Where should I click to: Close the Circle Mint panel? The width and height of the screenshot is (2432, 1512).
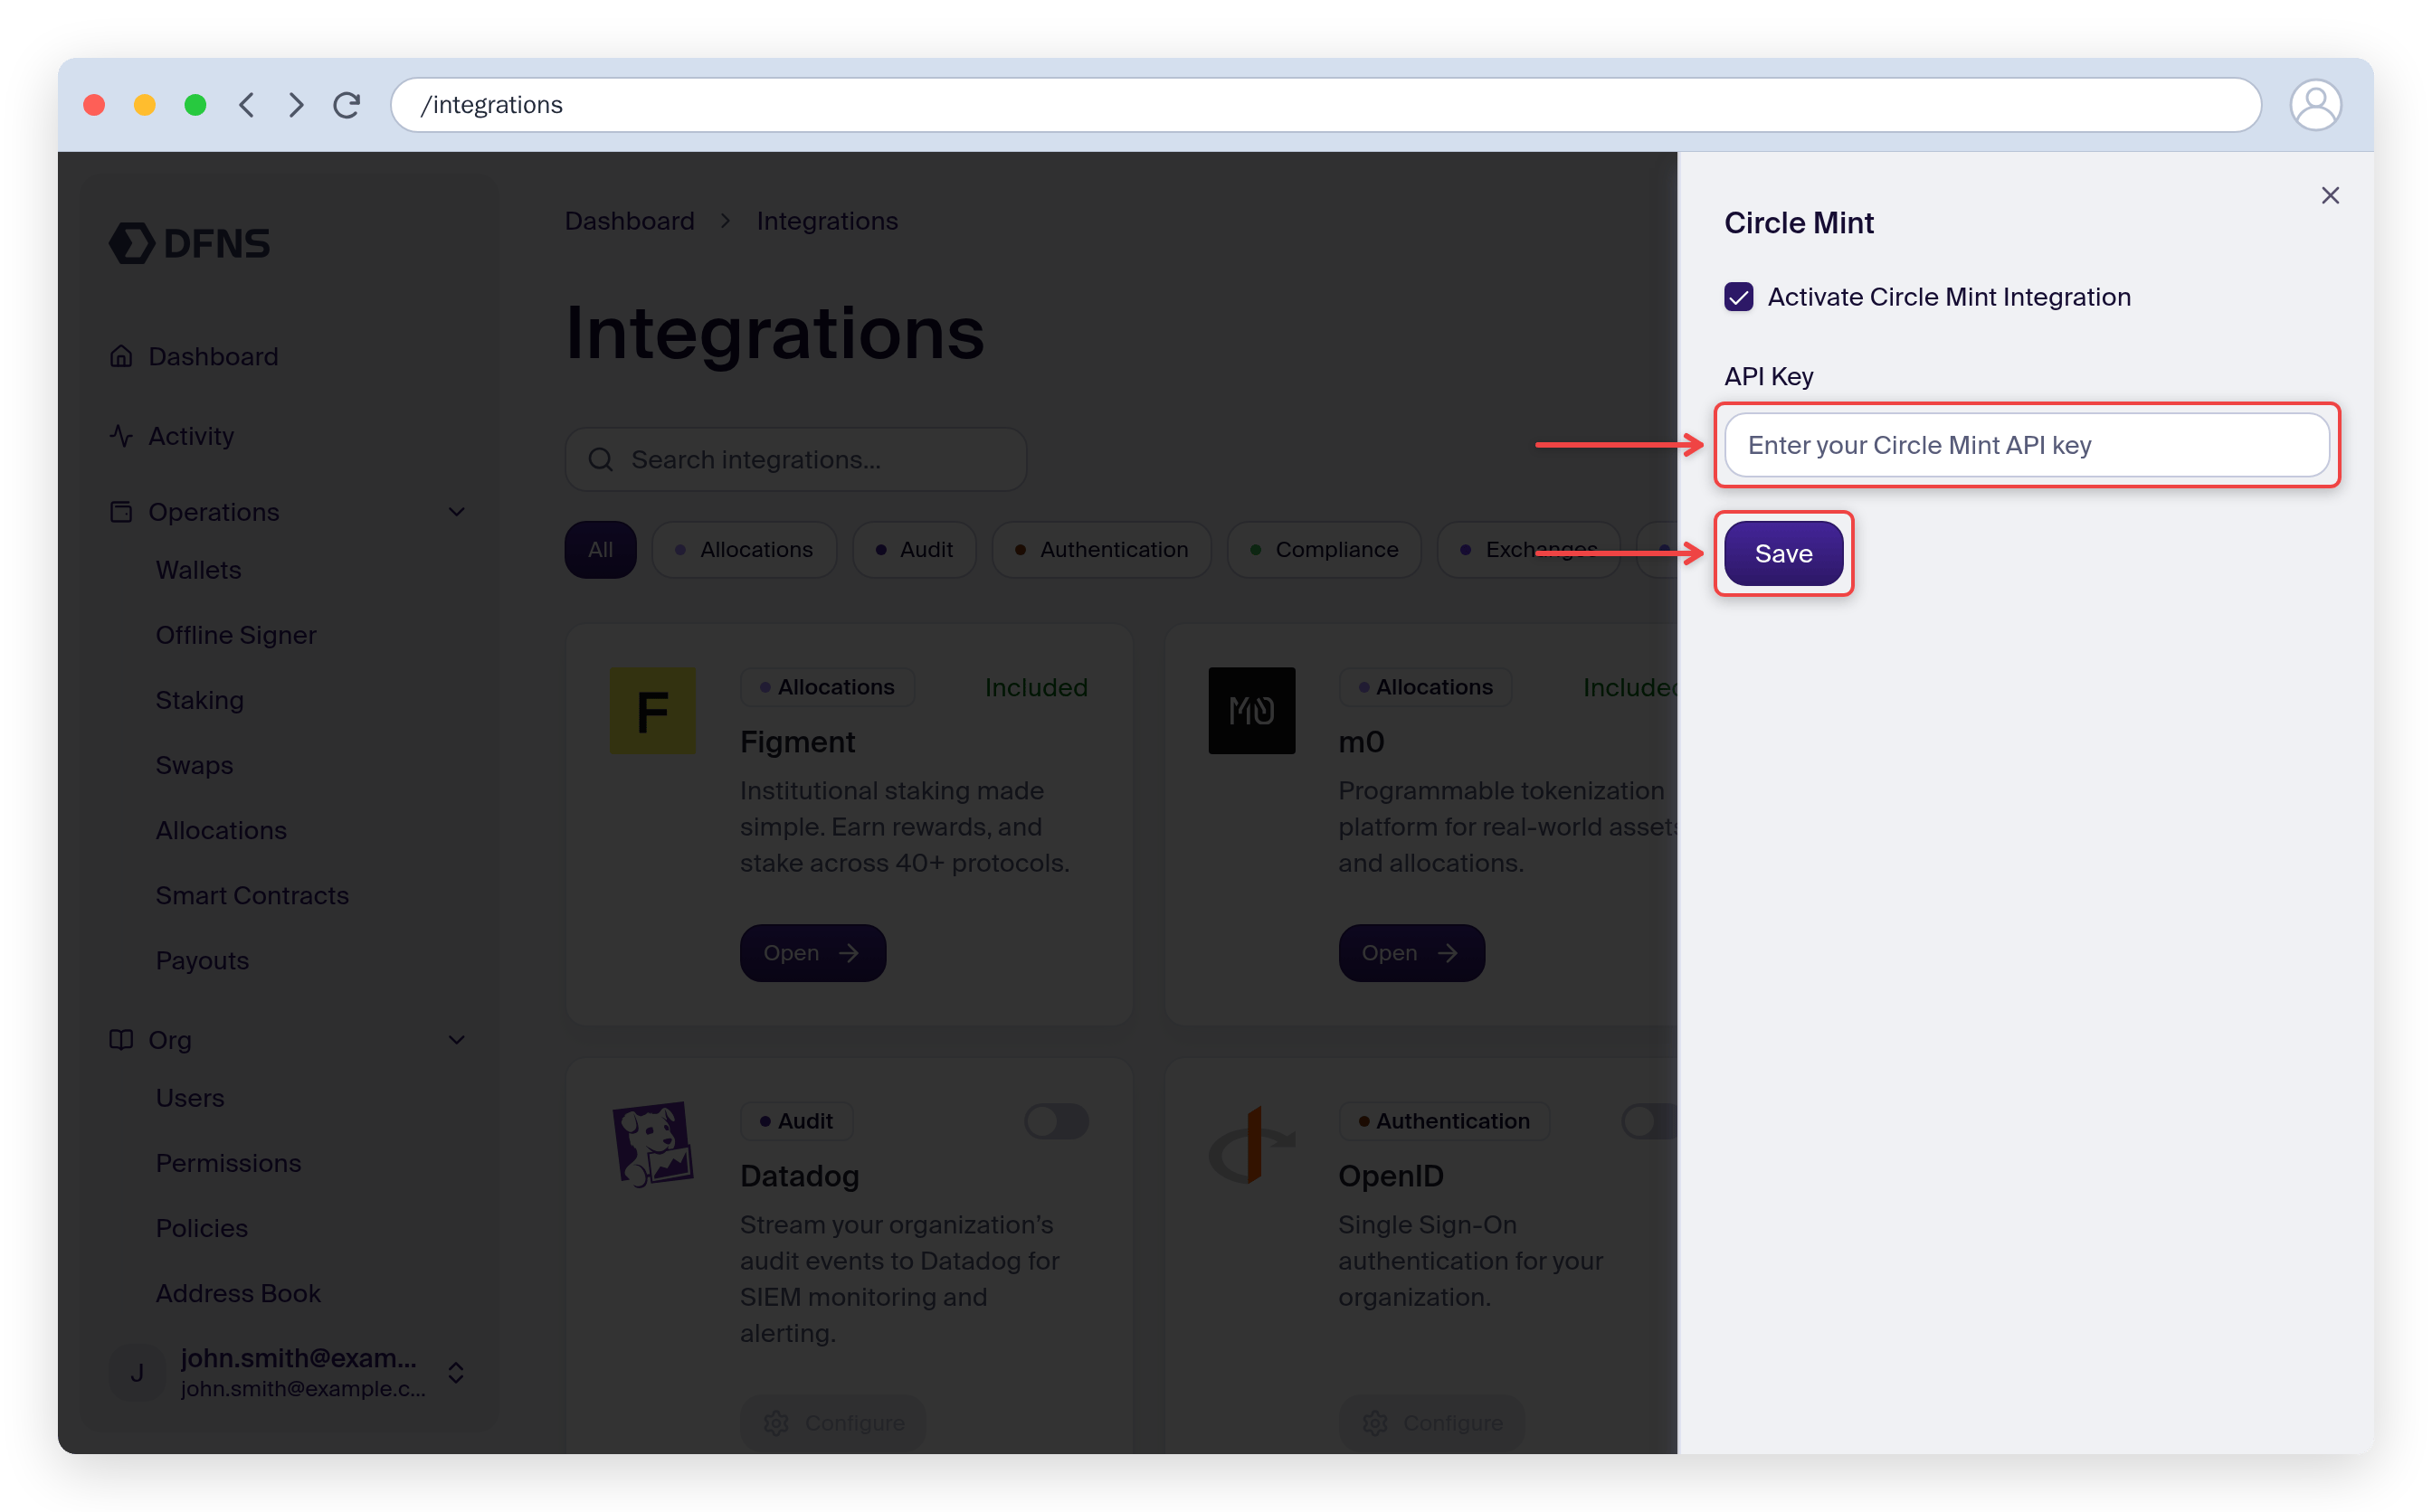coord(2330,196)
